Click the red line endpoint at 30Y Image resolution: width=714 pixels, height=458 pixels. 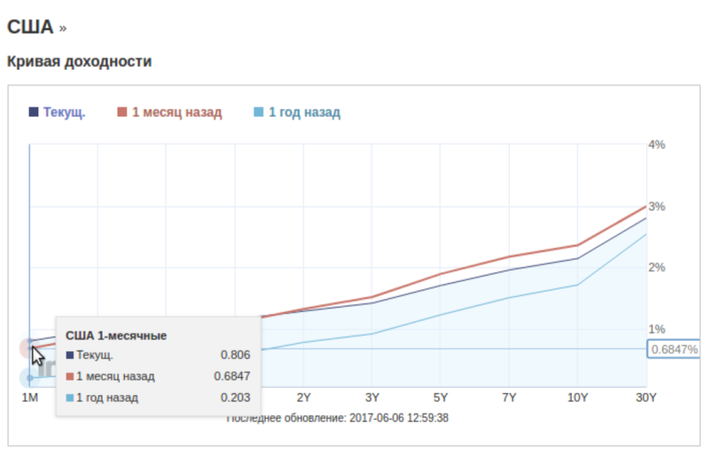click(x=646, y=206)
